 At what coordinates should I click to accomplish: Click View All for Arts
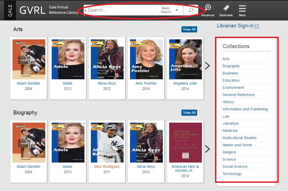(189, 29)
